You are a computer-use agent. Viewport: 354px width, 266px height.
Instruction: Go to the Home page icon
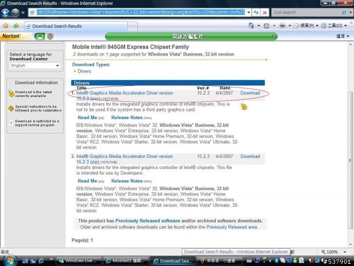[251, 25]
